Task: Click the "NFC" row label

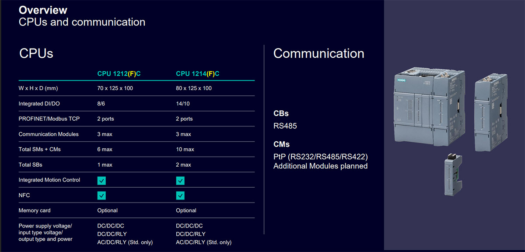Action: 24,195
